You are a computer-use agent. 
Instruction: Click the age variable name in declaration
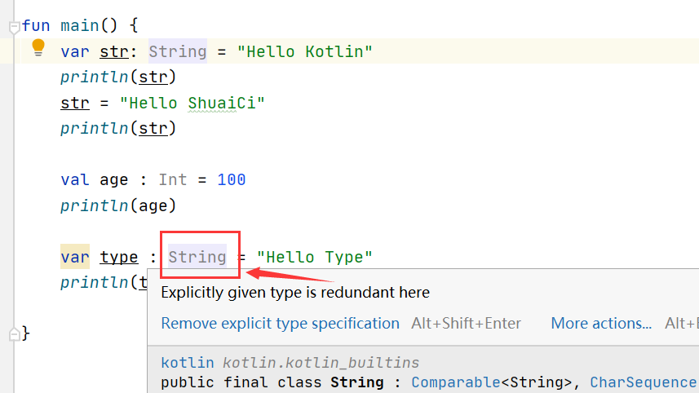coord(113,180)
